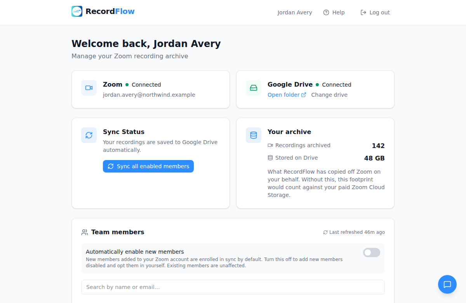Click the jordan.avery@northwind.example email text

coord(149,95)
